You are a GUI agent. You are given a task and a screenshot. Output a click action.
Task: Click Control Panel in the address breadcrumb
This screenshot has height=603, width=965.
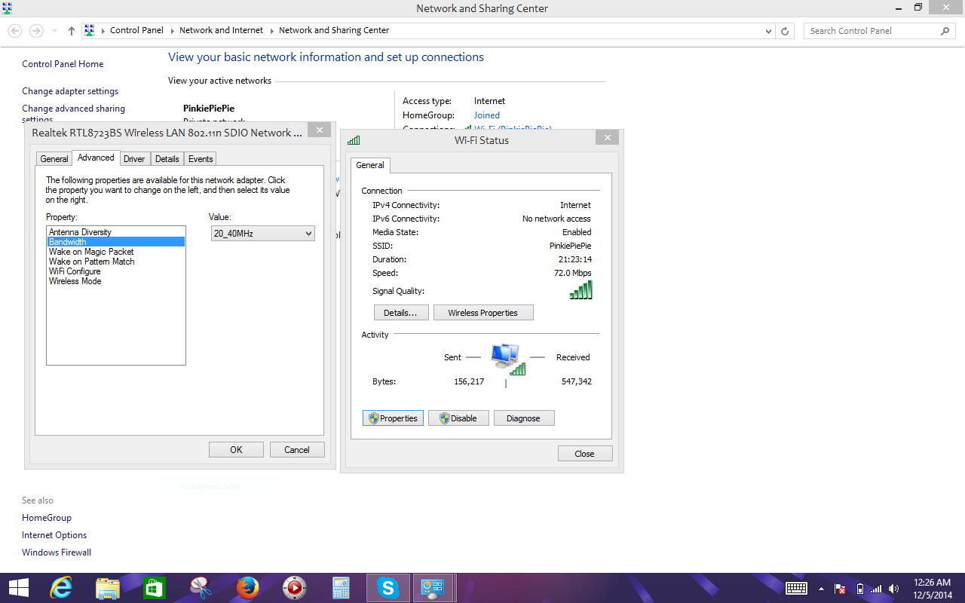coord(136,31)
